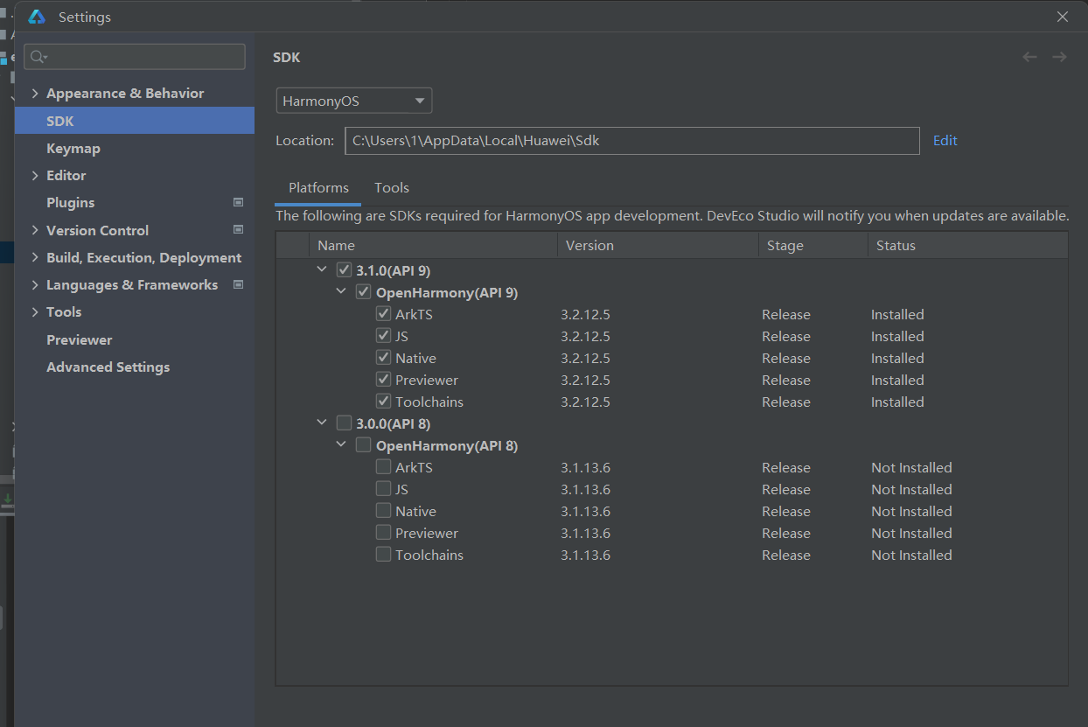1088x727 pixels.
Task: Check JS version 3.1.13.6
Action: [x=383, y=489]
